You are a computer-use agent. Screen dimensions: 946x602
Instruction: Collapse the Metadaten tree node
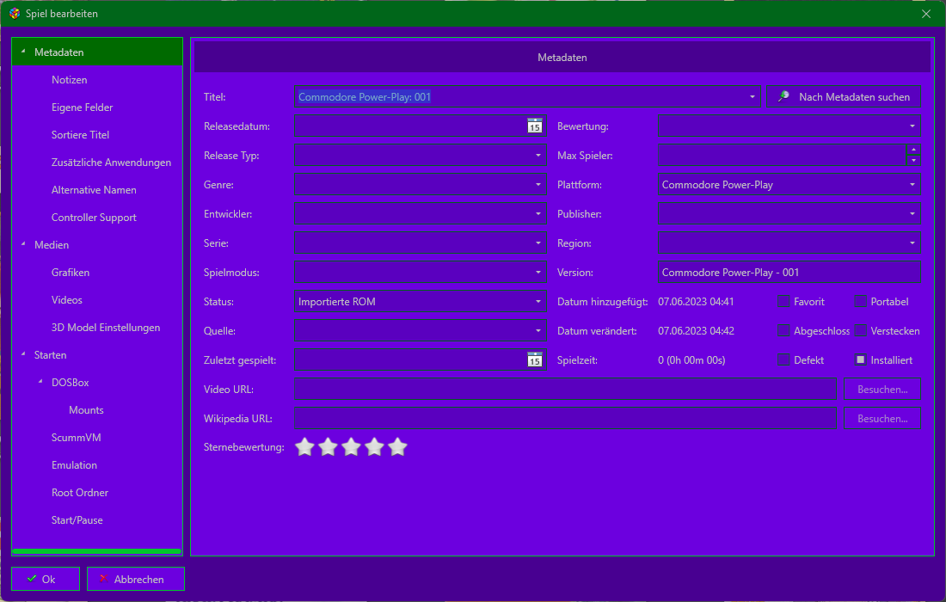coord(23,52)
